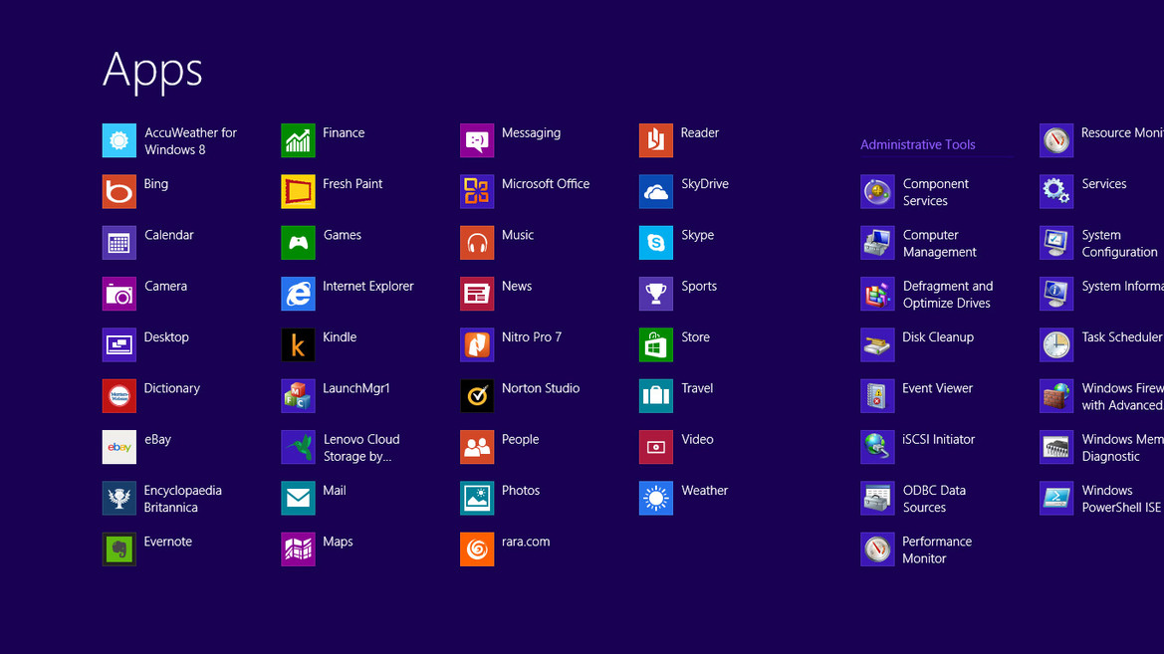Select the 'Internet Explorer' label text

[x=368, y=287]
